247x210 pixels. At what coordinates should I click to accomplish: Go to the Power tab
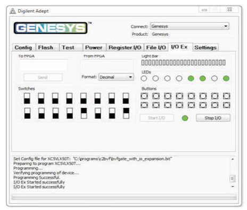95,47
